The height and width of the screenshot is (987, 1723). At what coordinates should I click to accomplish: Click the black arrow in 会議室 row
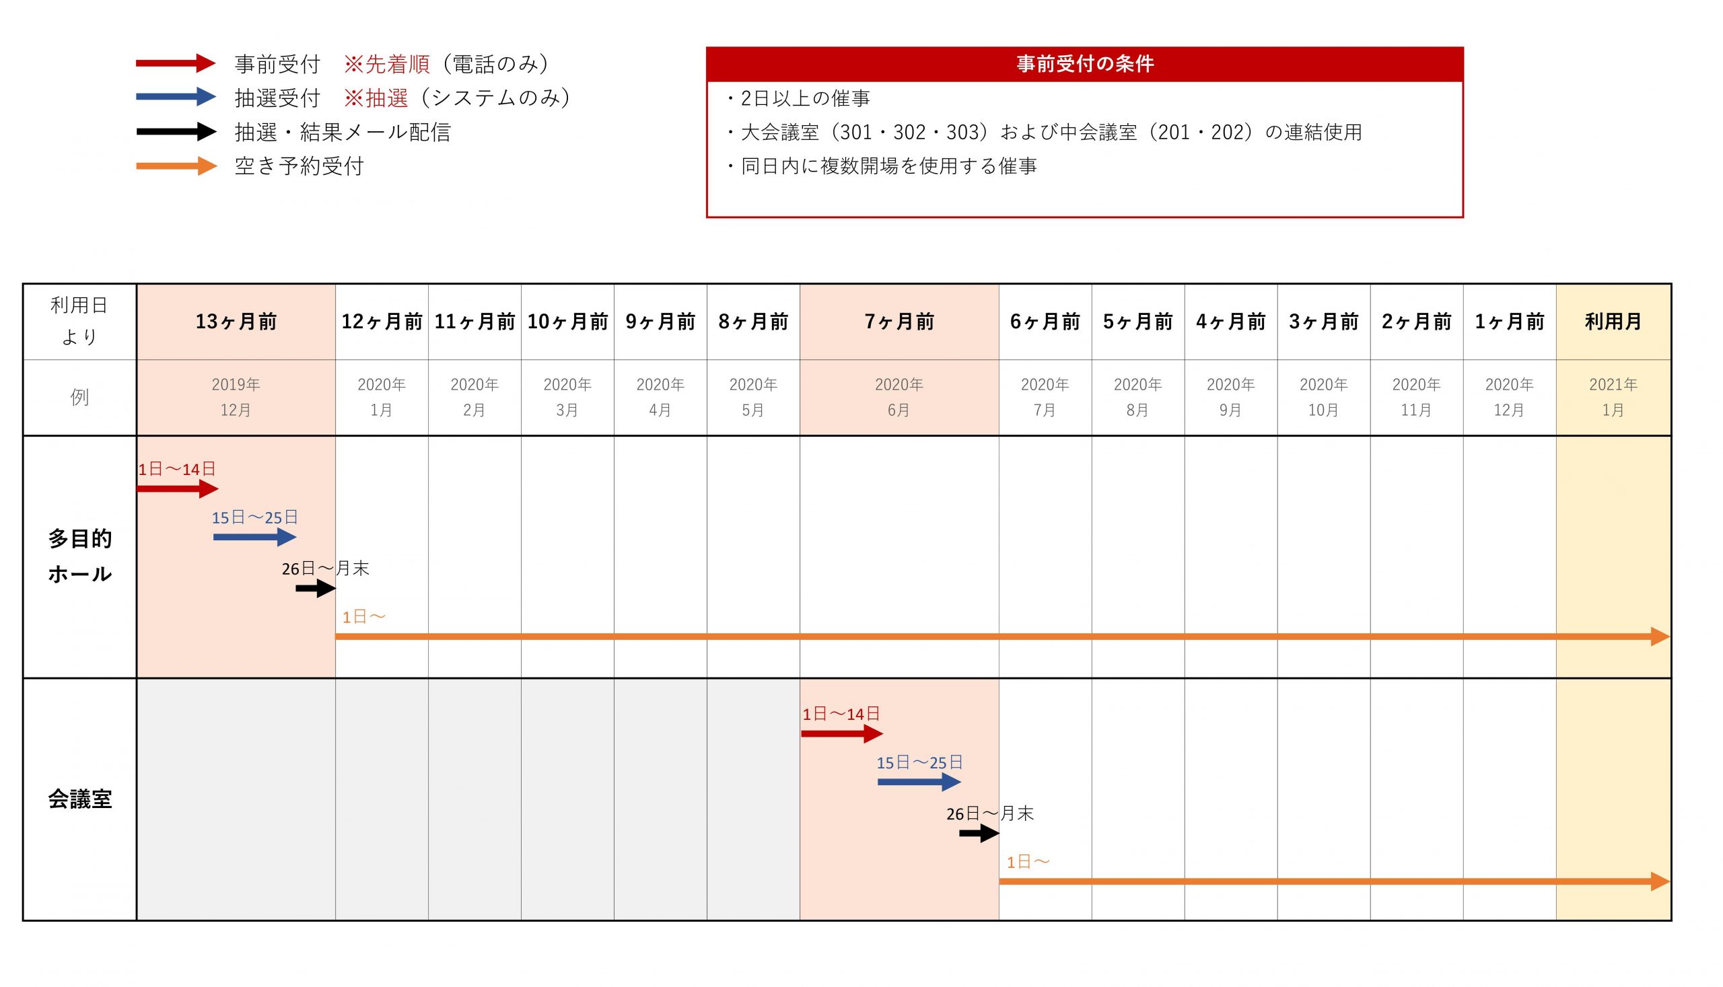(980, 833)
